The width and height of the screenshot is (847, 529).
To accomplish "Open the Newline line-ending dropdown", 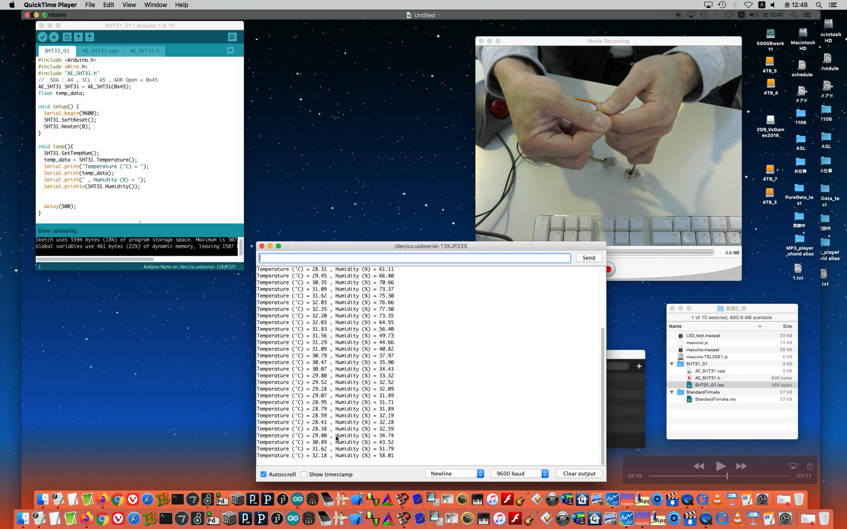I will (455, 473).
